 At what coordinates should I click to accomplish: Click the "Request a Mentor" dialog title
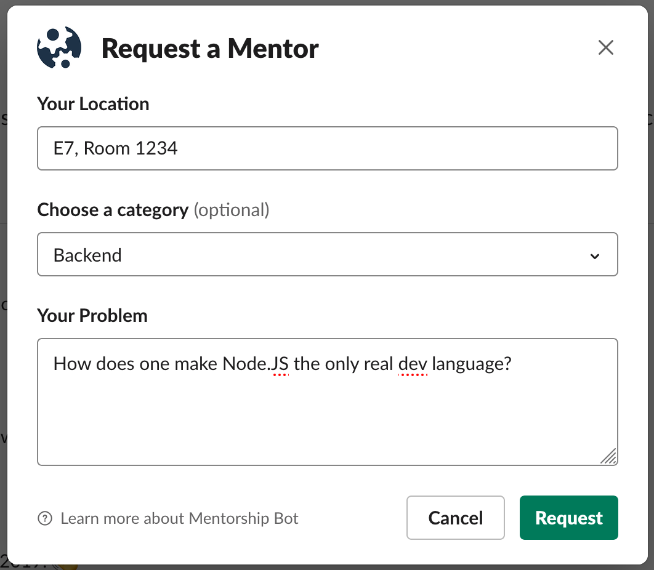pyautogui.click(x=210, y=49)
